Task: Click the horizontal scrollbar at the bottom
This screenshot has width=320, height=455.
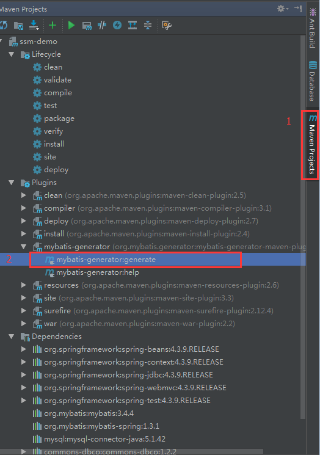Action: 132,451
